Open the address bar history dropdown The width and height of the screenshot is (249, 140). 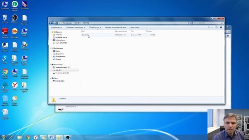(x=187, y=23)
